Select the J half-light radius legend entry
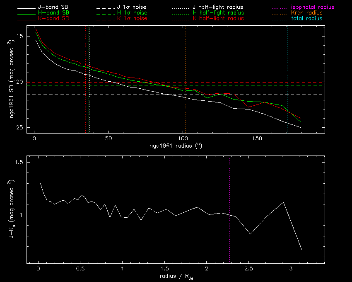The height and width of the screenshot is (282, 352). click(218, 8)
